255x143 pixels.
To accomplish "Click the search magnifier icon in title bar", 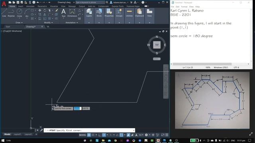I will (x=107, y=2).
